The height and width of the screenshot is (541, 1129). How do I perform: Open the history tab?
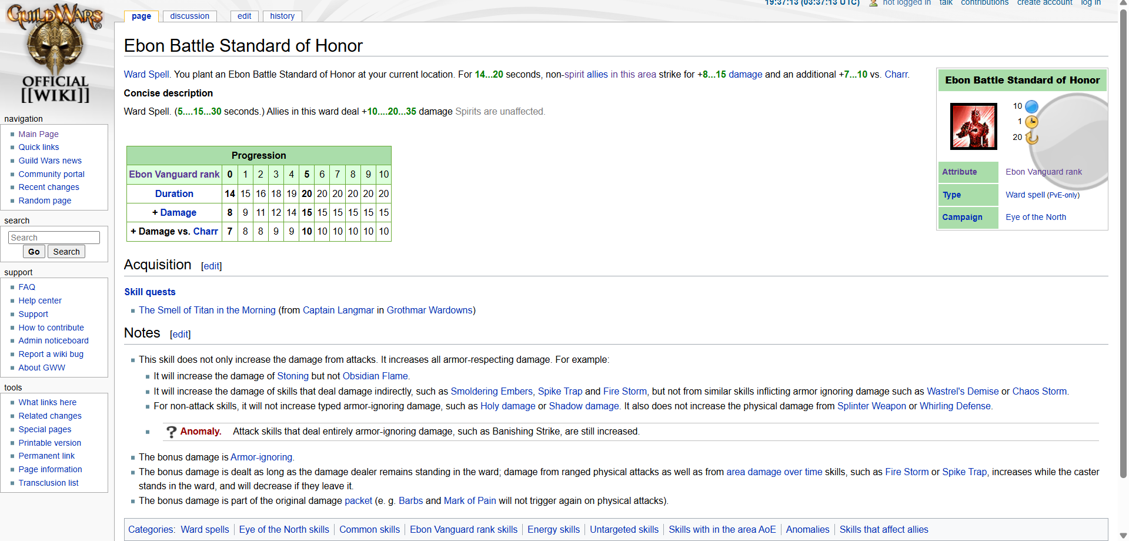[282, 16]
